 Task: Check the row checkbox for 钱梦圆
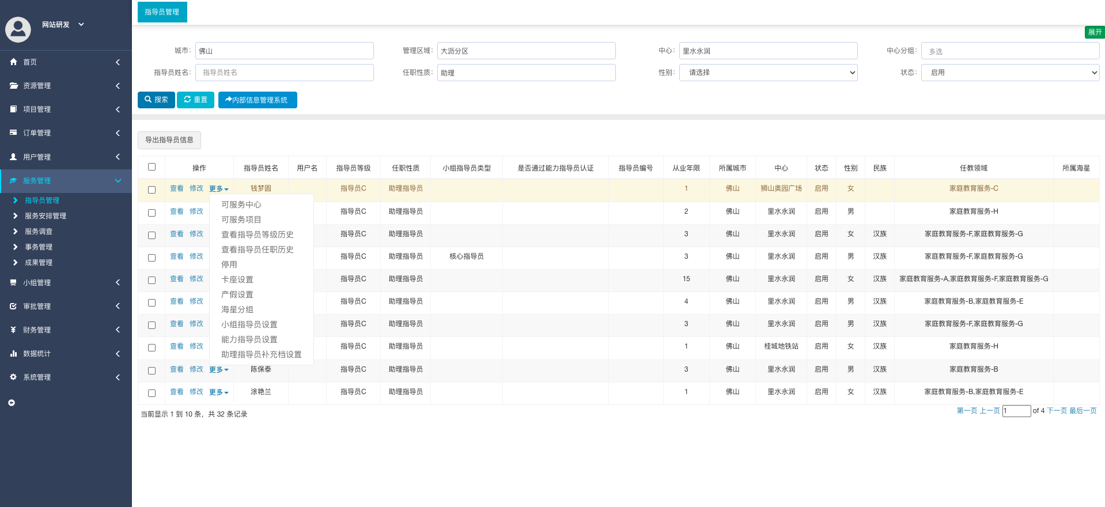[x=152, y=190]
